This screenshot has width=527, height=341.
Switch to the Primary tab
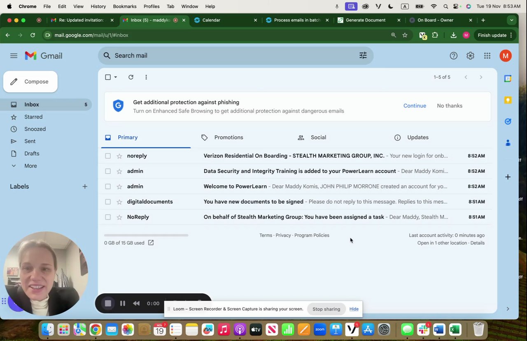[x=146, y=138]
